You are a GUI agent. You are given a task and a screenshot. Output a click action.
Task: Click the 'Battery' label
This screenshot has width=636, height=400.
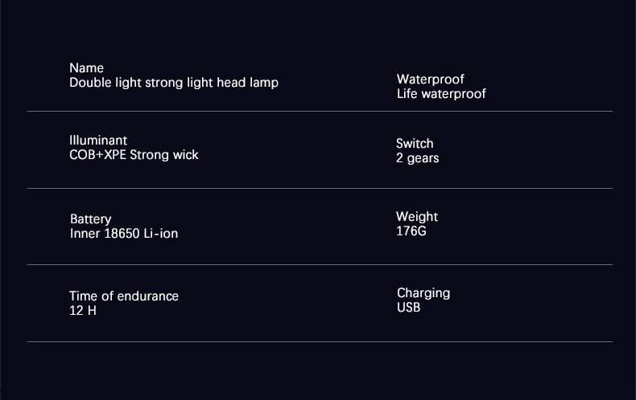[x=90, y=219]
